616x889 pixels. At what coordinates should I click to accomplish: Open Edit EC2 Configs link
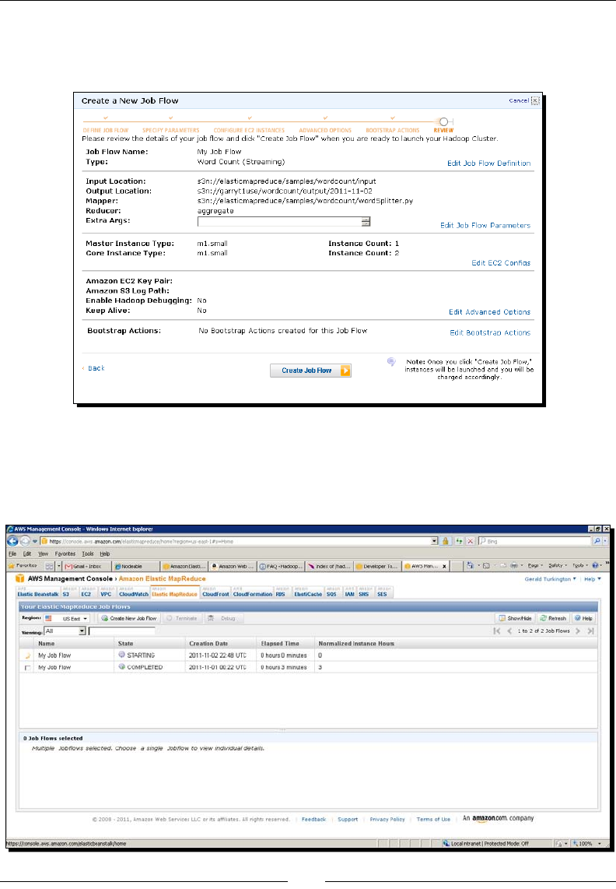point(501,262)
